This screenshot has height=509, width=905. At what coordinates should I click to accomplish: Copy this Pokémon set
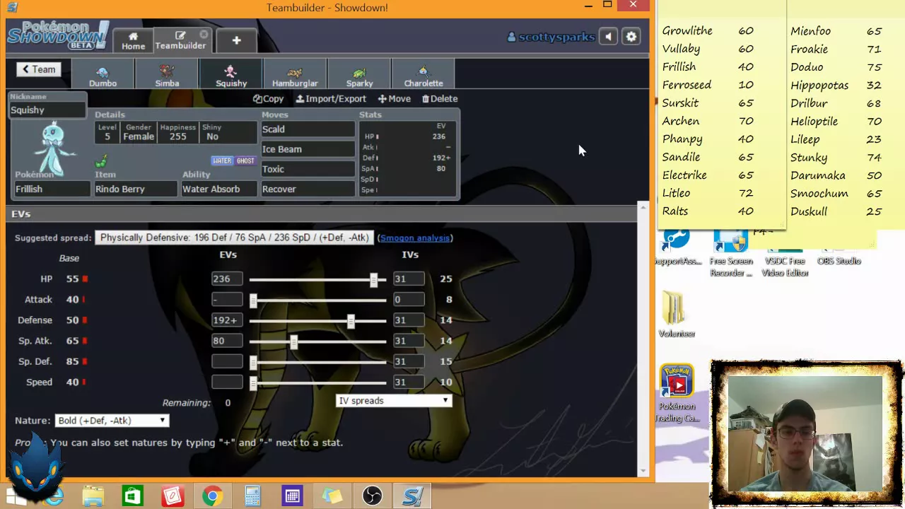coord(268,99)
